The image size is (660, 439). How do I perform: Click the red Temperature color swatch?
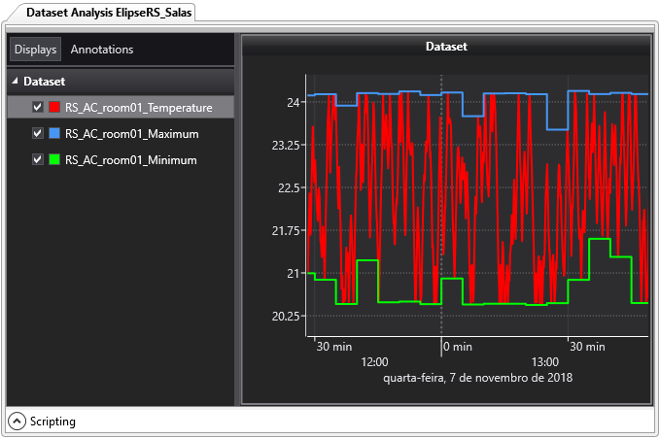[54, 107]
